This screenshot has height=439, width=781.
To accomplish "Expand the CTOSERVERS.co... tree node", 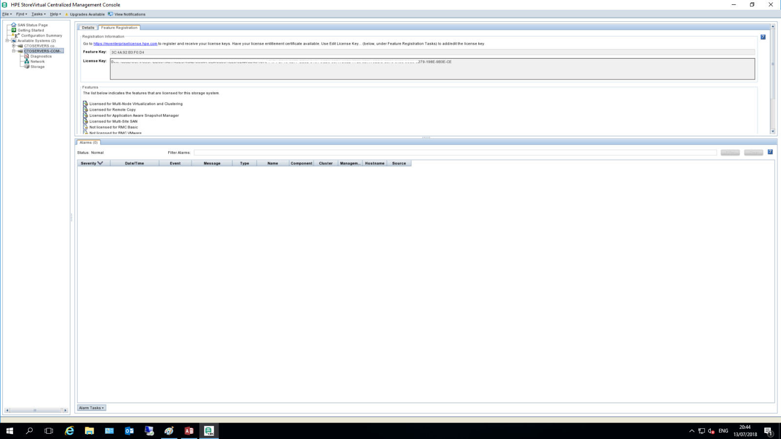I will click(14, 46).
